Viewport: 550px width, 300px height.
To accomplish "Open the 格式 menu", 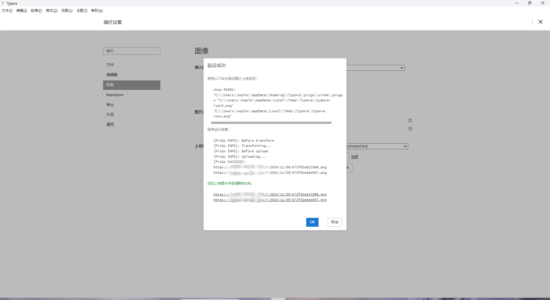I will tap(52, 11).
